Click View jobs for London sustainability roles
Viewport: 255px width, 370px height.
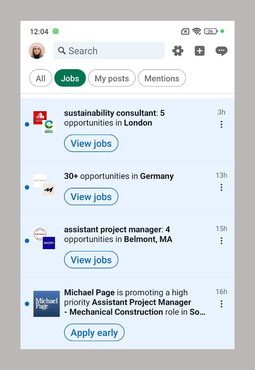click(91, 143)
